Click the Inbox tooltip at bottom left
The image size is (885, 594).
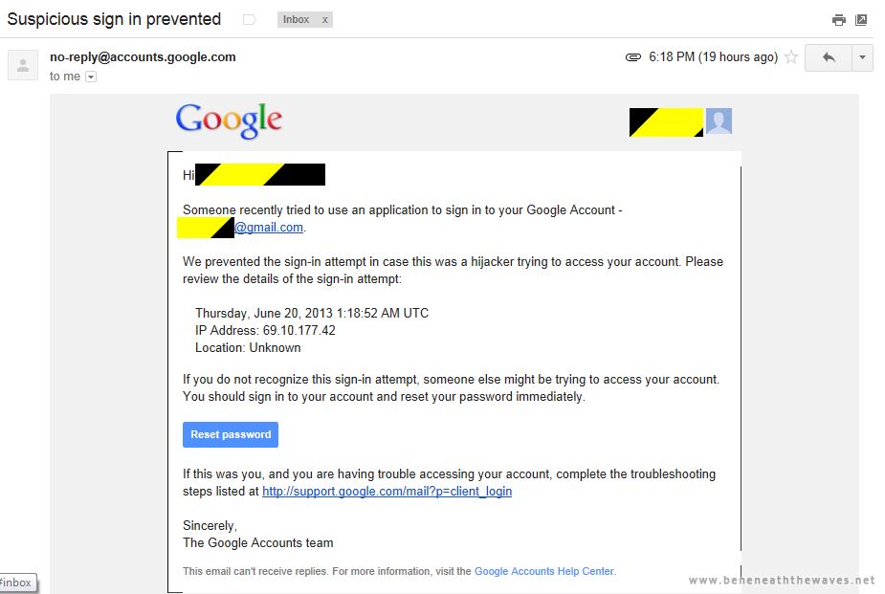click(17, 583)
